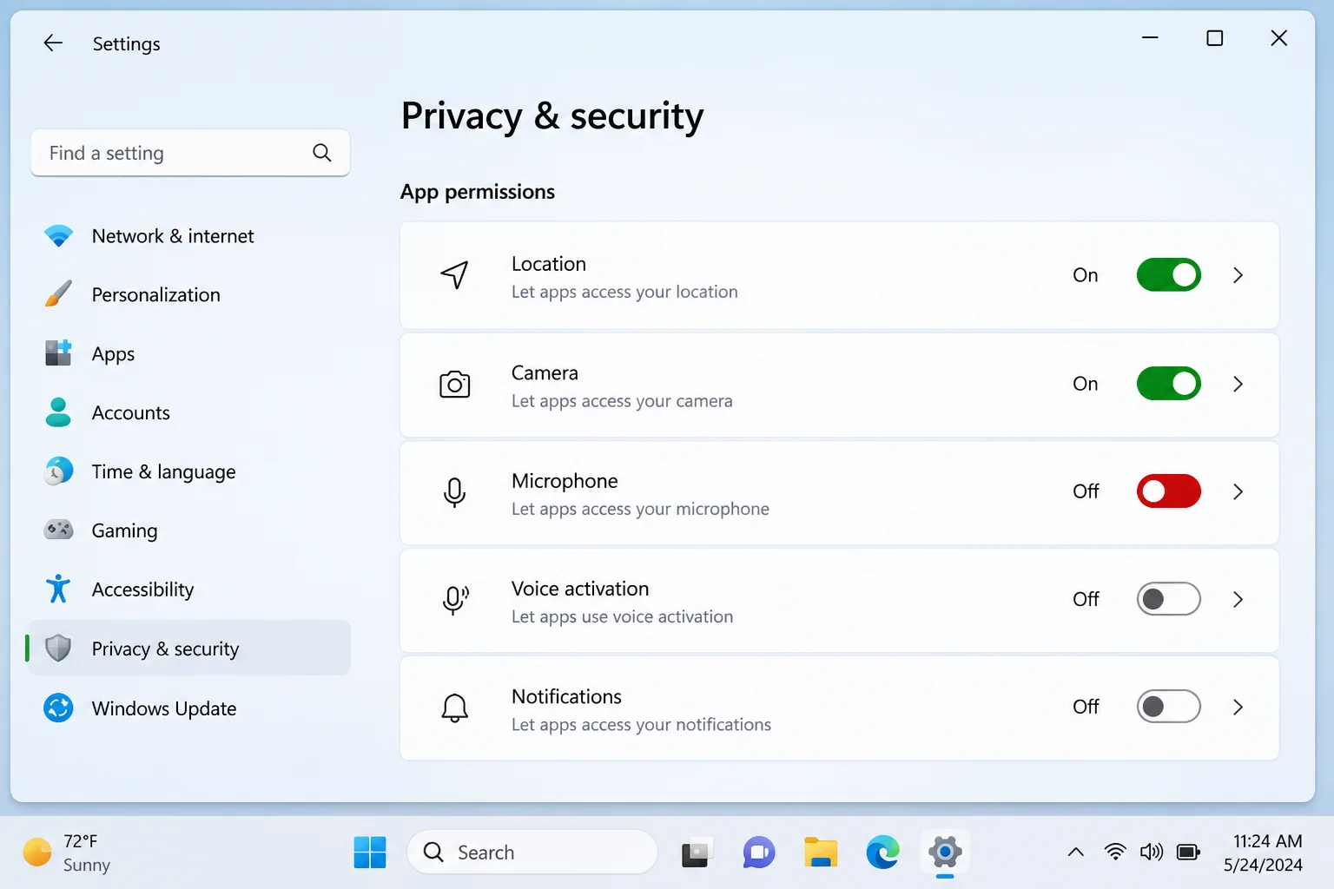Click the Location row title text
Viewport: 1334px width, 889px height.
click(549, 264)
